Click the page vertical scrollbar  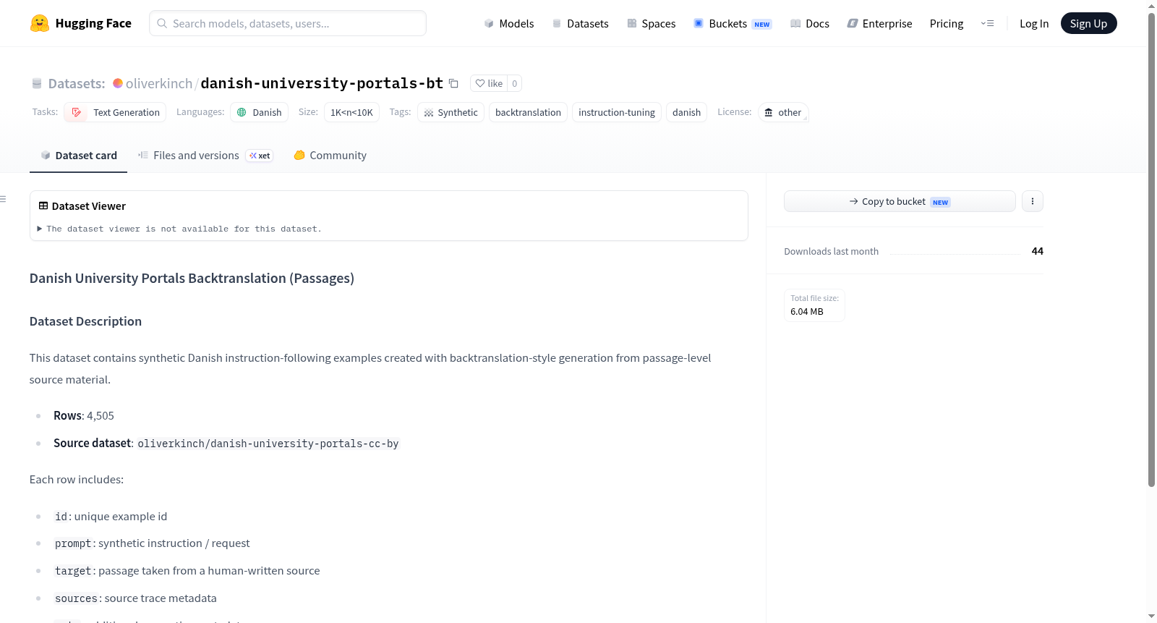1151,250
